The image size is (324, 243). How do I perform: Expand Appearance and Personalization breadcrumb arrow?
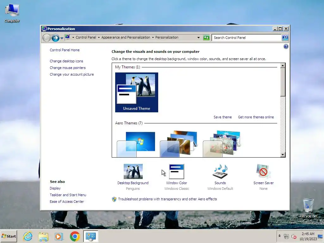point(153,37)
